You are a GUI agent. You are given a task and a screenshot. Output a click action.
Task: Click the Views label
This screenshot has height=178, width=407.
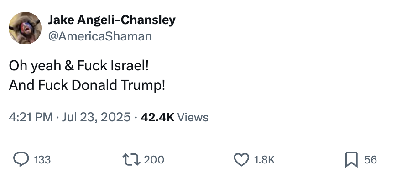193,117
